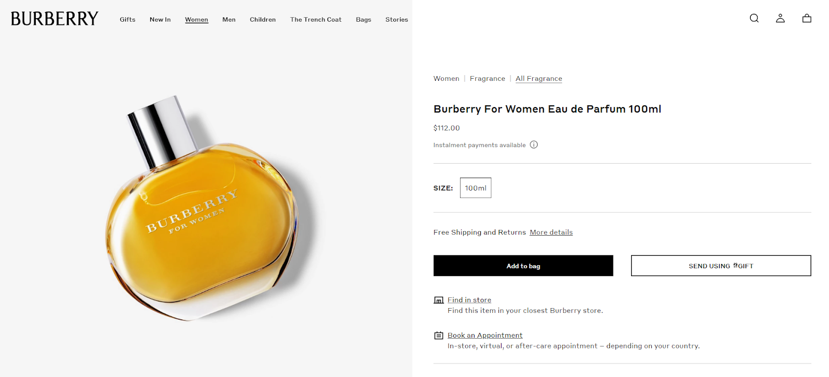Viewport: 829px width, 377px height.
Task: Click Send Using Gift button
Action: [x=720, y=266]
